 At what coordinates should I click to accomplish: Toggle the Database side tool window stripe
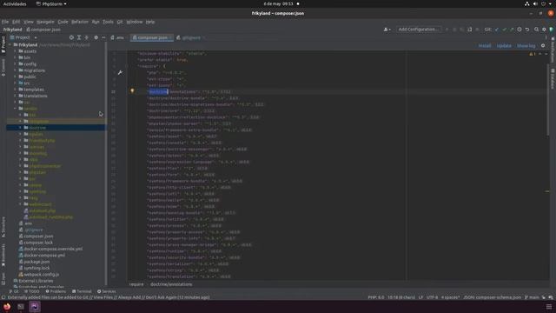[553, 79]
